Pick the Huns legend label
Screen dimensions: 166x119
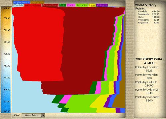point(92,5)
